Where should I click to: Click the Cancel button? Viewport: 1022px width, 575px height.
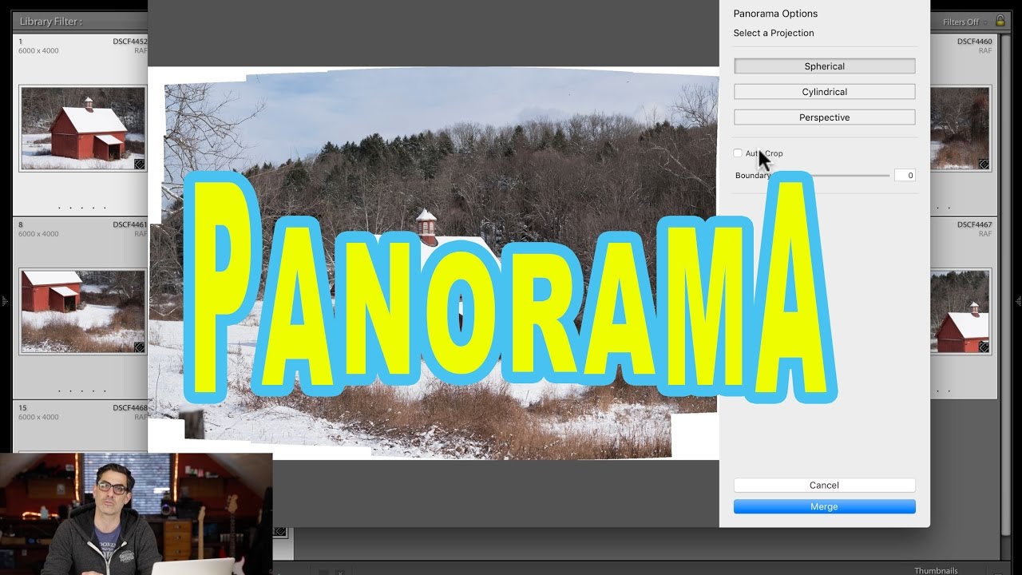(x=824, y=485)
